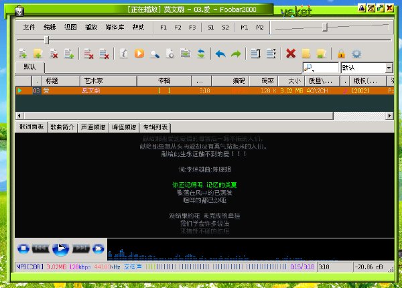Click the S1 button
Screen dimensions: 402x288
click(x=211, y=27)
